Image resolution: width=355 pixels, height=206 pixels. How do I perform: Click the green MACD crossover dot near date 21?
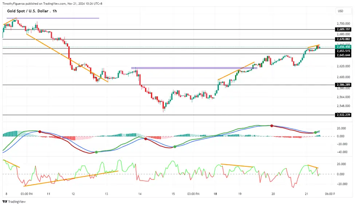pyautogui.click(x=315, y=132)
